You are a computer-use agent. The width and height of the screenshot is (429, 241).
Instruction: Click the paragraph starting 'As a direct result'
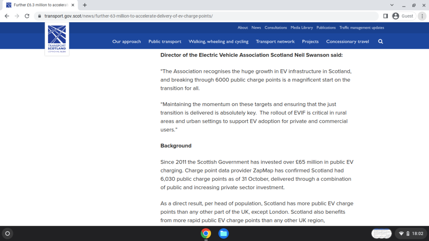(257, 212)
